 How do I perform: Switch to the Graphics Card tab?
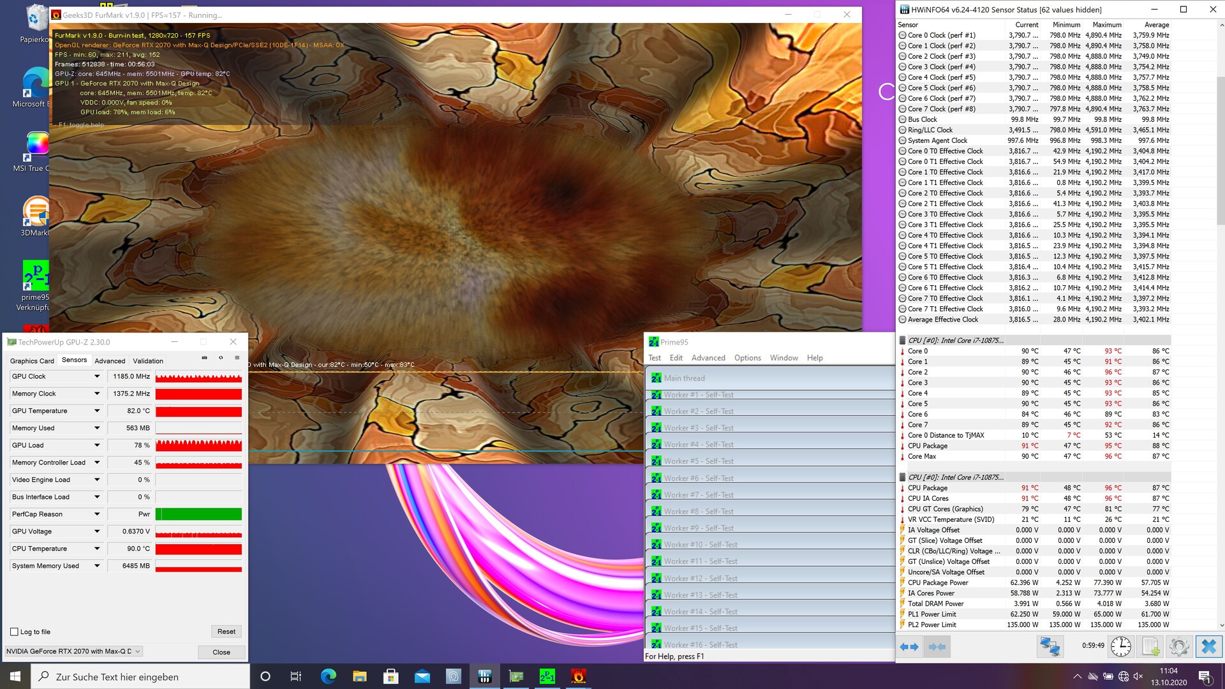point(32,360)
